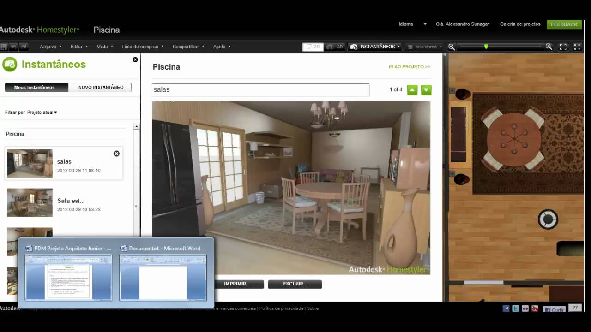Open the Lista de compras menu
Screen dimensions: 591x332
[143, 47]
